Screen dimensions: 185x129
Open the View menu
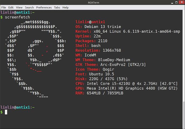(x=19, y=8)
